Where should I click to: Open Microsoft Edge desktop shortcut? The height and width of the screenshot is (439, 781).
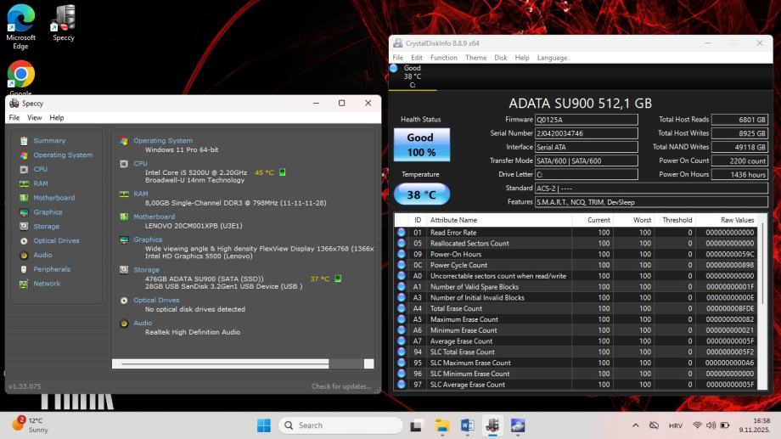[20, 26]
